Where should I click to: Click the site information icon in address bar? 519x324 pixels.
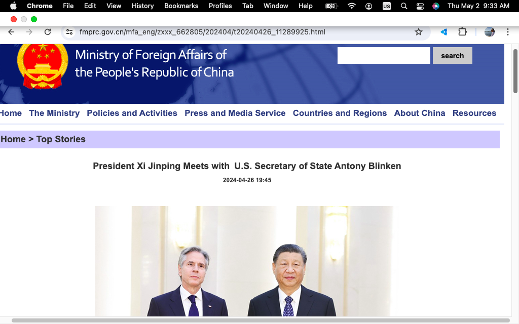(70, 32)
